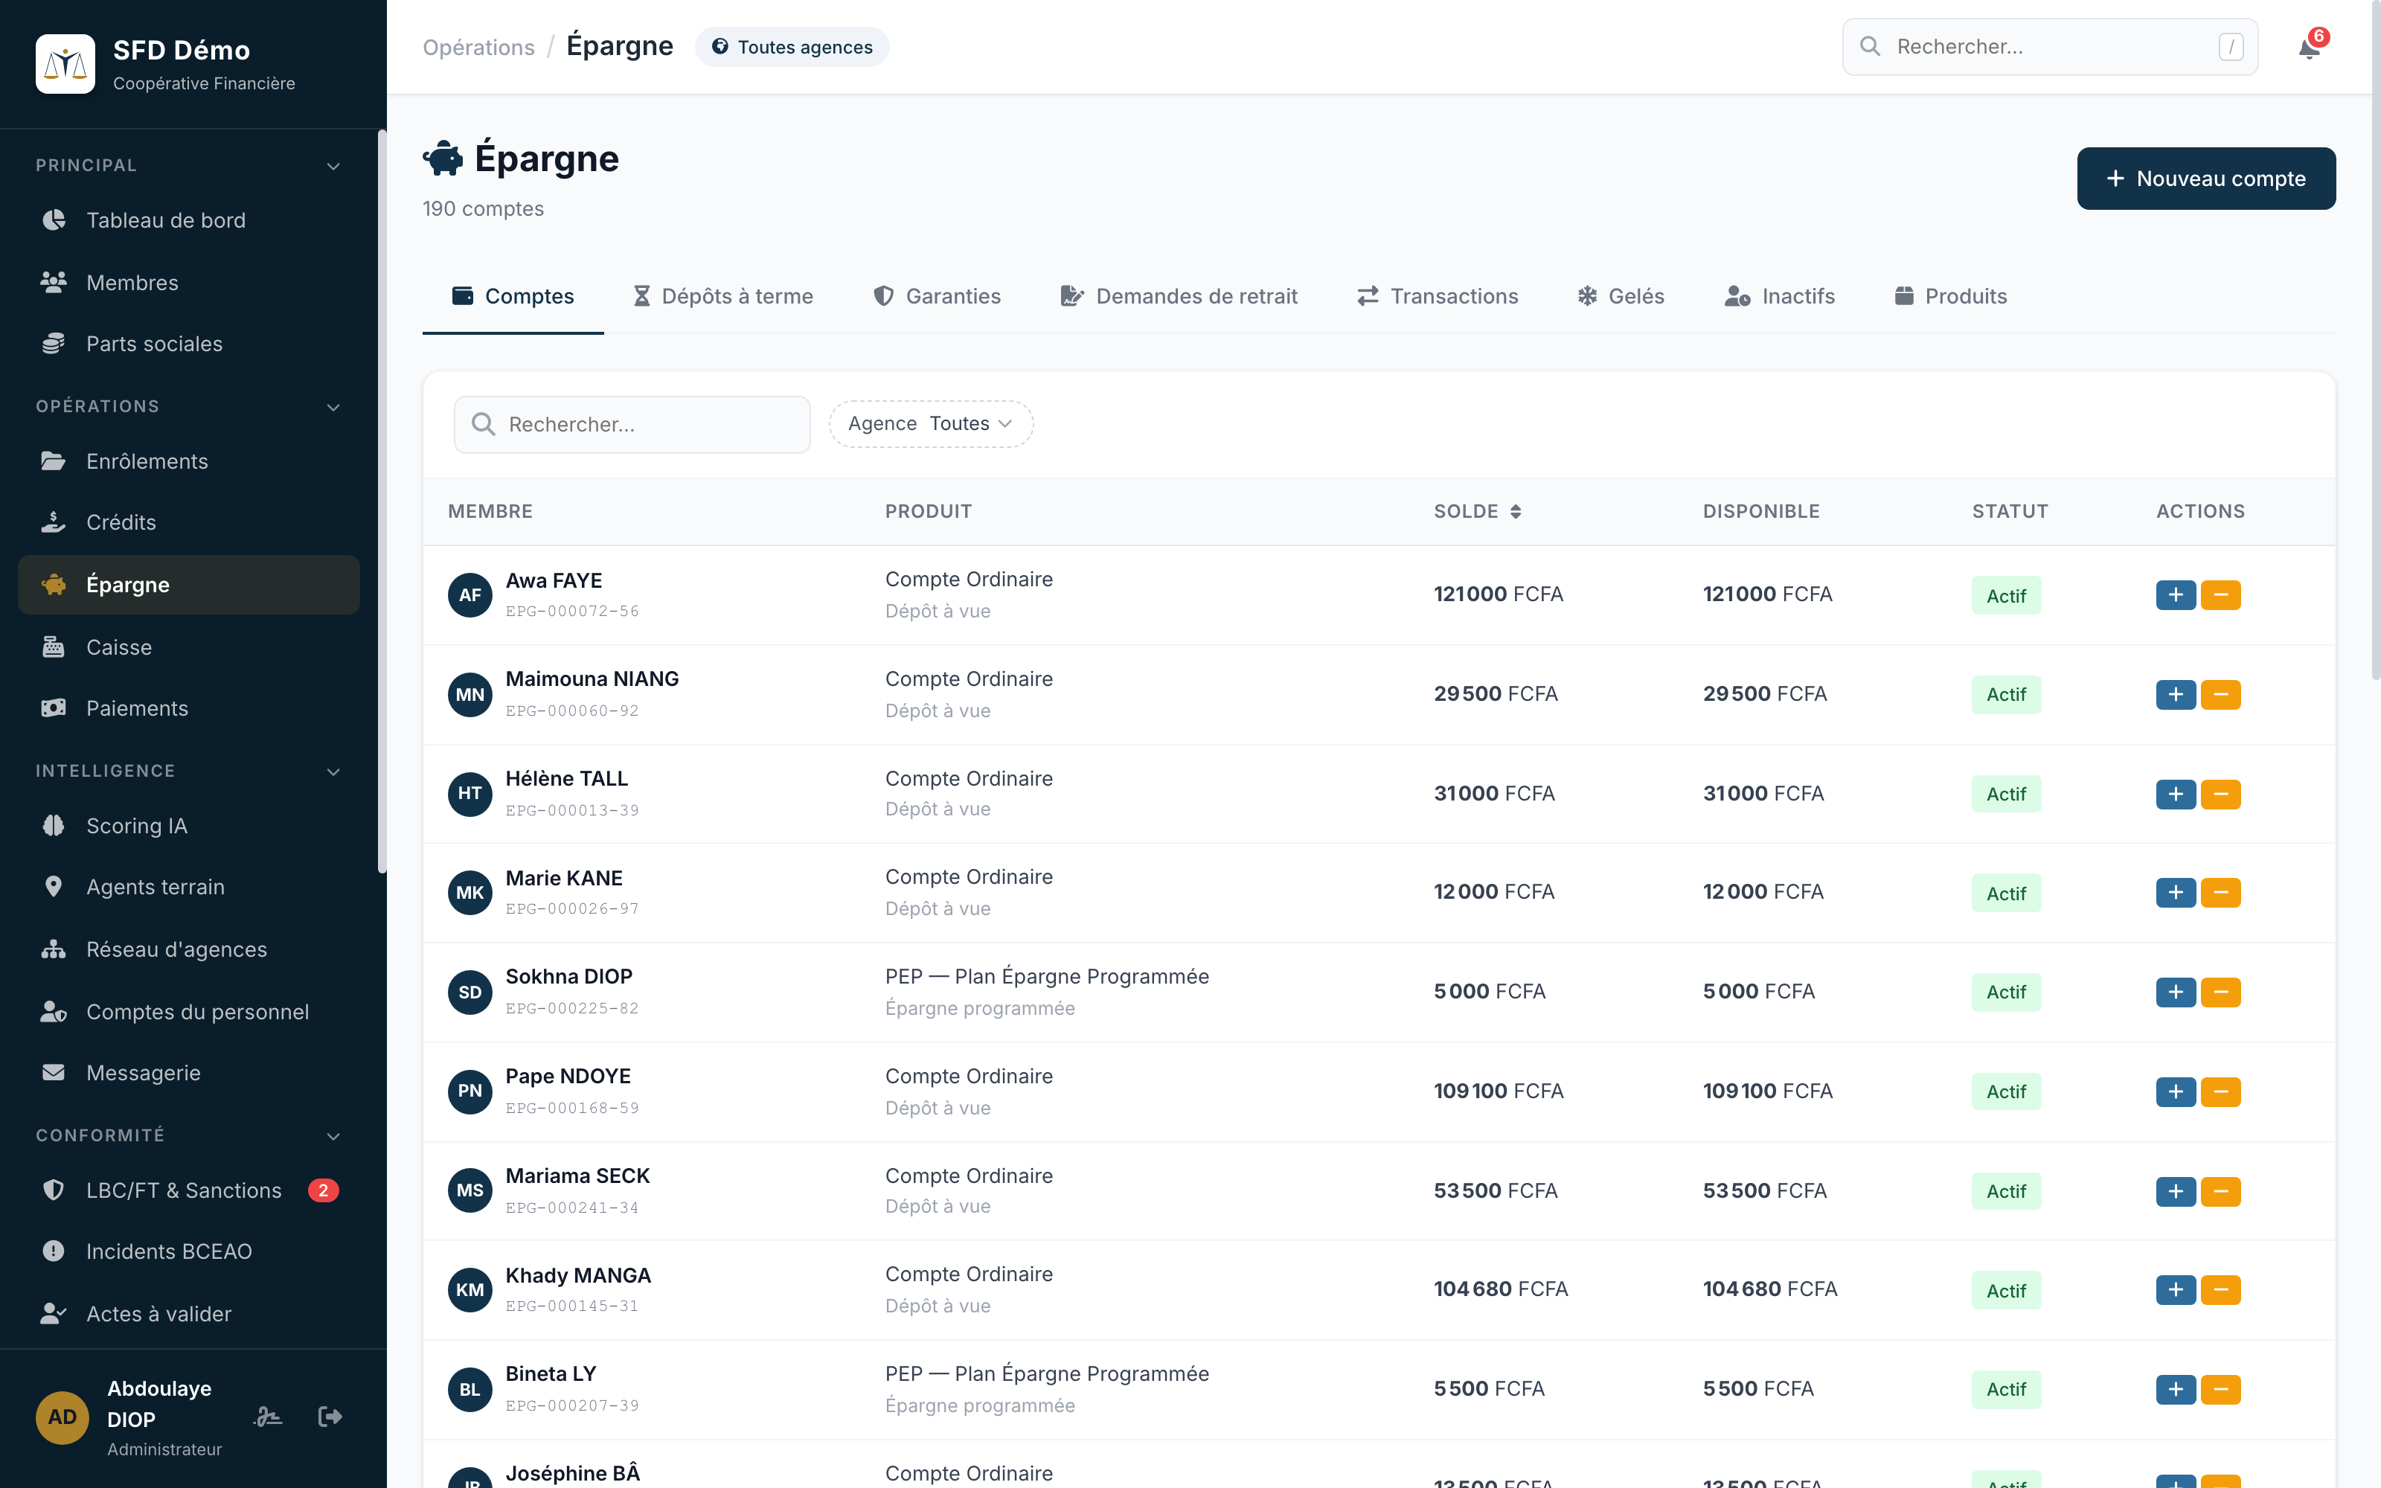Click the plus deposit icon for Awa FAYE

[2176, 594]
